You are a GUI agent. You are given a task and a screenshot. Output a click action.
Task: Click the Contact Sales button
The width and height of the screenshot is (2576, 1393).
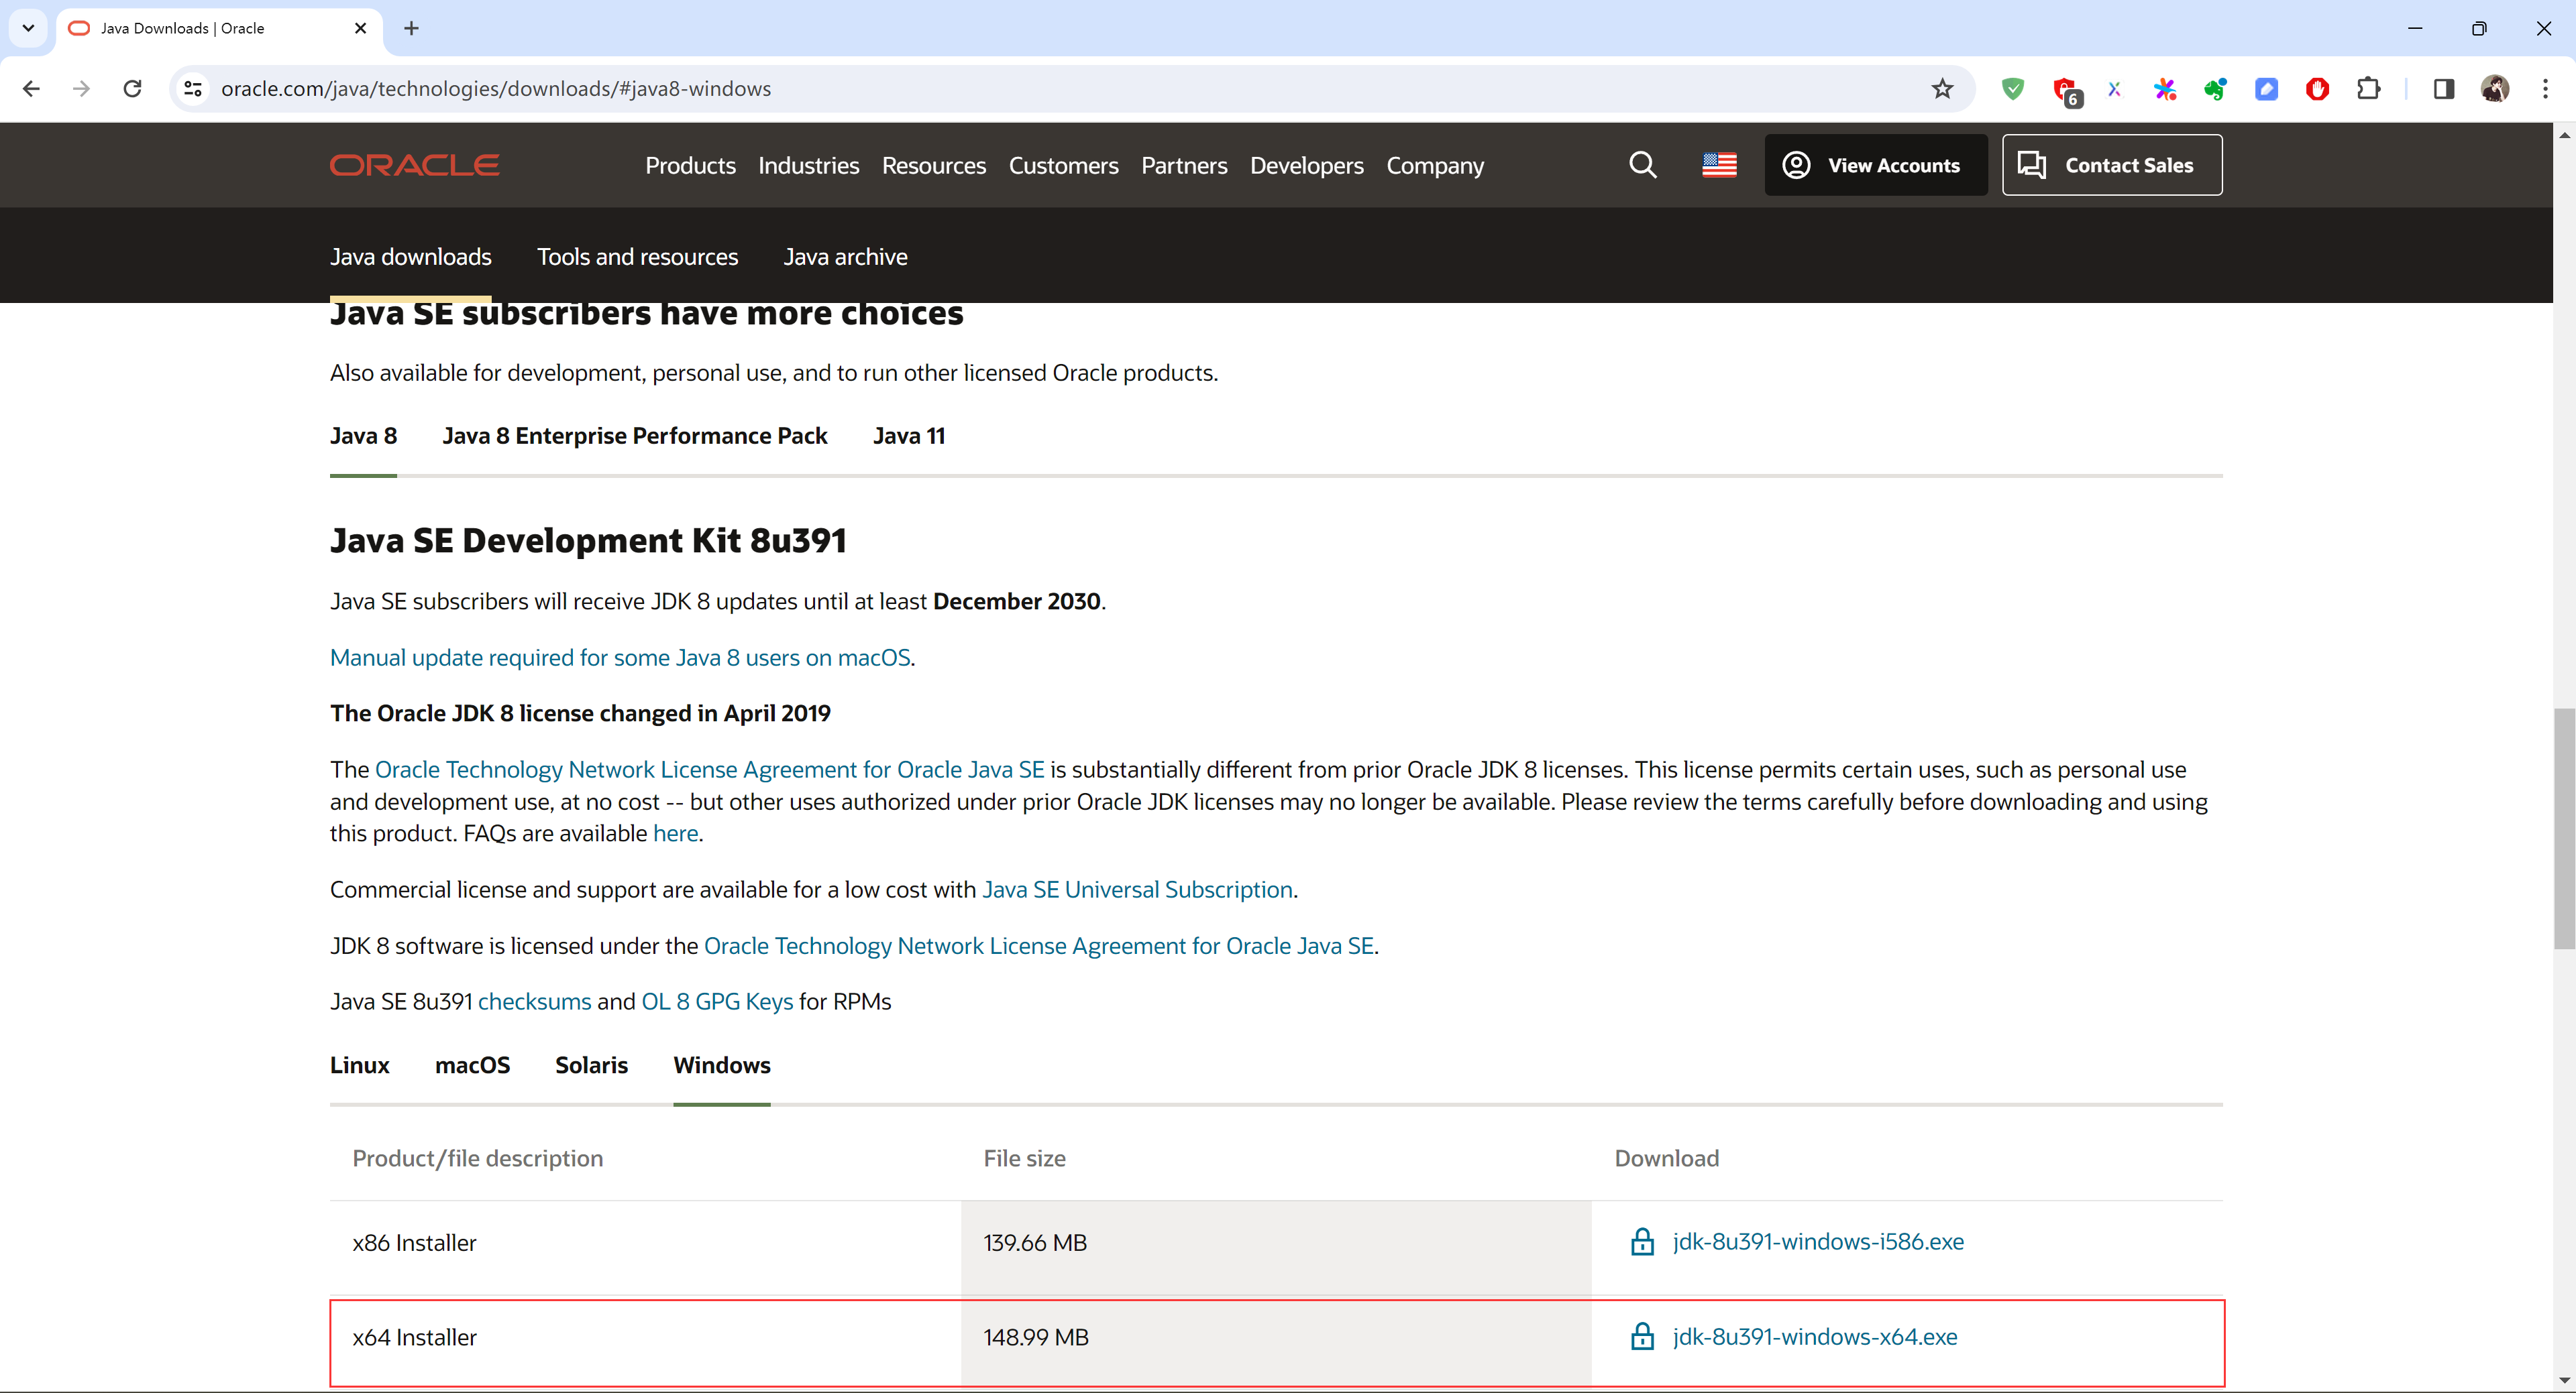click(x=2112, y=165)
